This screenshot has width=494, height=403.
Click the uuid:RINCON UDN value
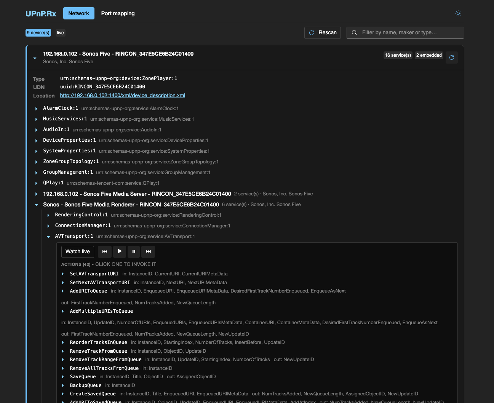click(x=102, y=86)
